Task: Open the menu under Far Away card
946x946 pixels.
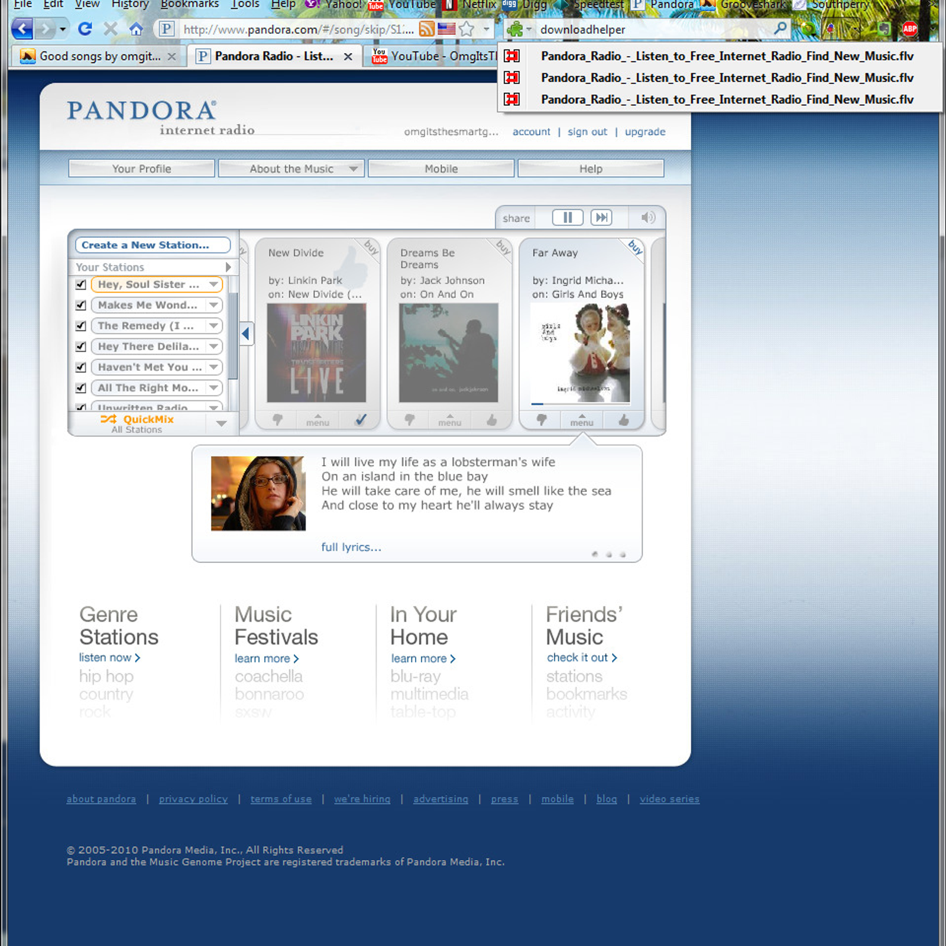Action: click(582, 420)
